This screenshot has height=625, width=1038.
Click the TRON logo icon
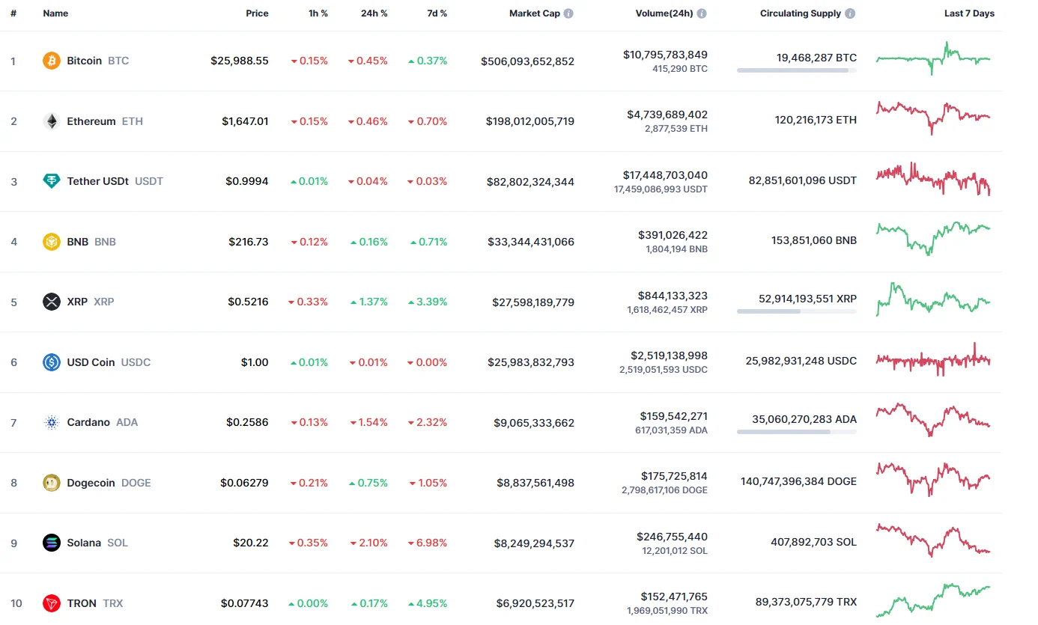pyautogui.click(x=50, y=603)
